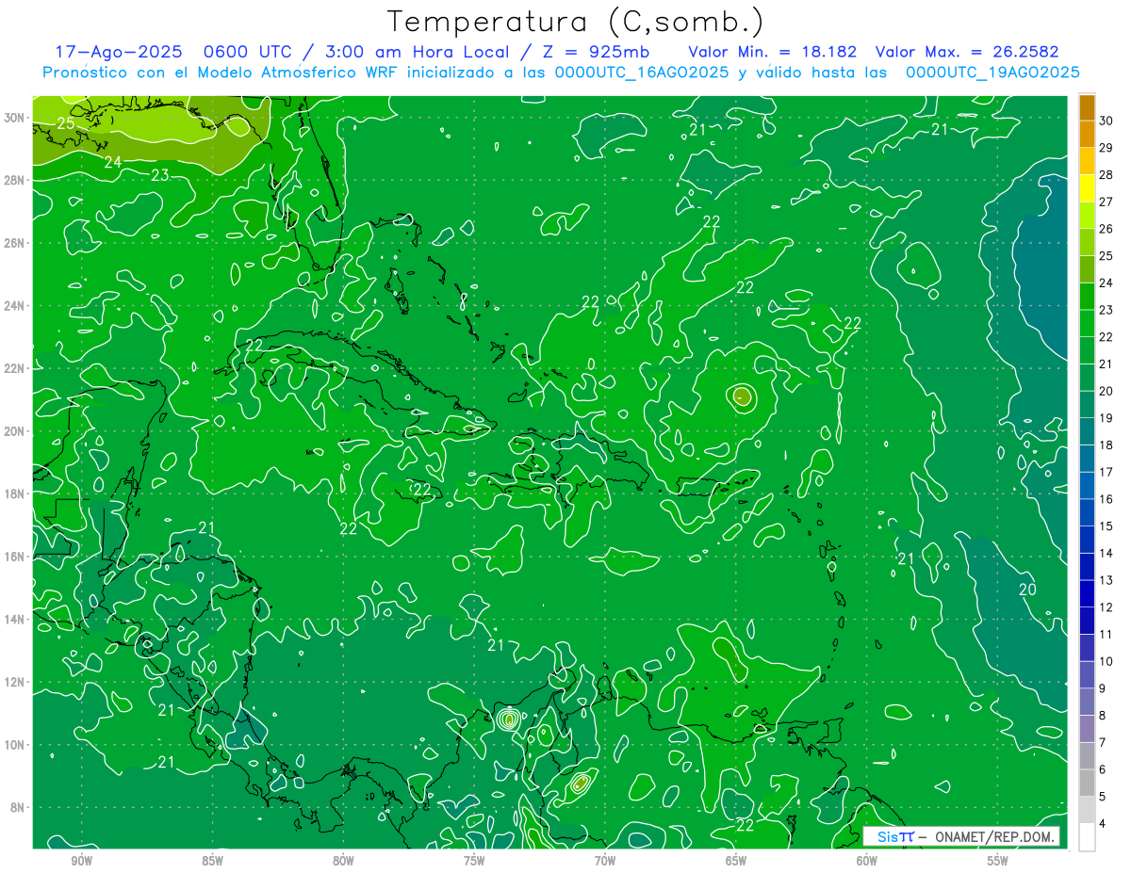Viewport: 1131px width, 873px height.
Task: Pick the color bar segment between 22 and 23
Action: point(1087,324)
